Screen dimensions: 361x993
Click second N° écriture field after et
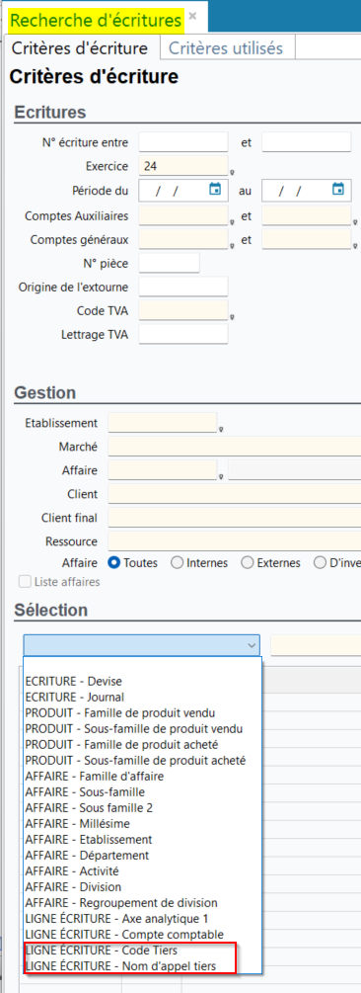click(x=307, y=142)
